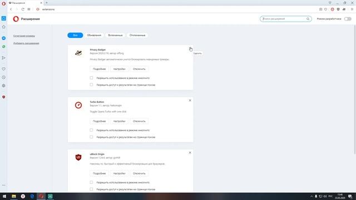The height and width of the screenshot is (200, 356).
Task: Click Отключить for Privacy Badger
Action: pos(139,69)
